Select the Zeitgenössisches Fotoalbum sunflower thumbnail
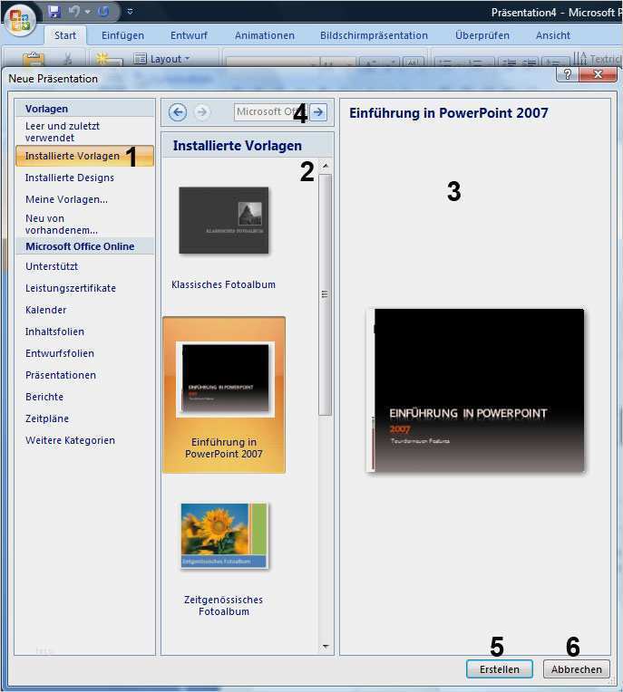Image resolution: width=623 pixels, height=692 pixels. [224, 535]
